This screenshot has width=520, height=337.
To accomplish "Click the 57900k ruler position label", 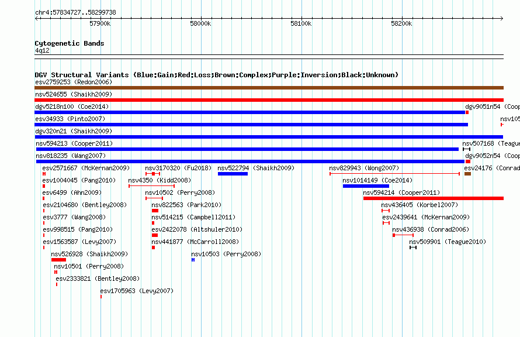I will pos(100,23).
